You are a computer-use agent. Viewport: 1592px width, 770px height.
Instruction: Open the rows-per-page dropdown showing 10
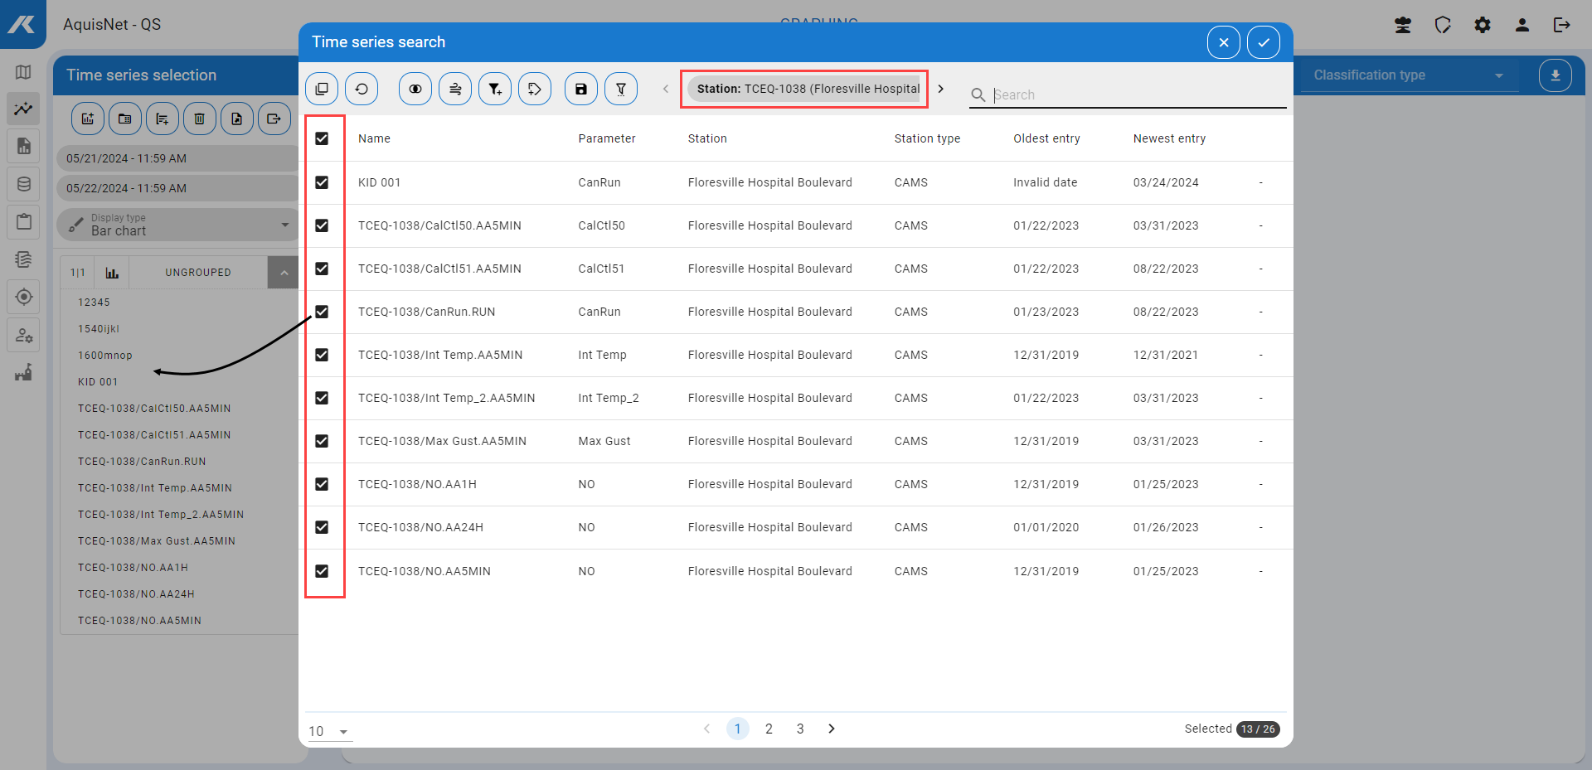[329, 731]
